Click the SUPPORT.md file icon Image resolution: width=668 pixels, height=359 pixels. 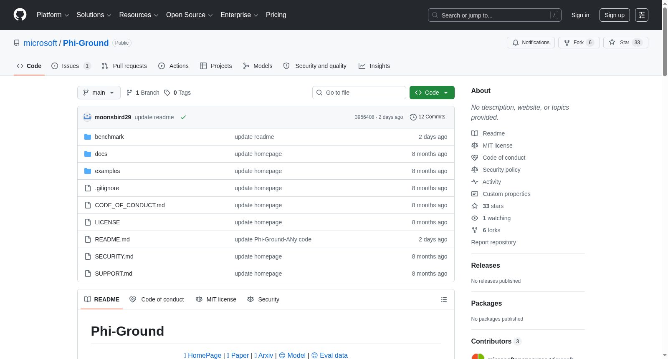click(88, 274)
